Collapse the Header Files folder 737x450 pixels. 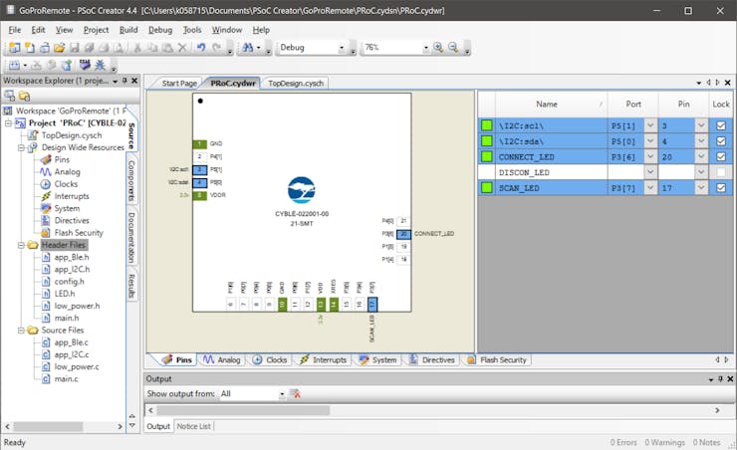click(21, 245)
